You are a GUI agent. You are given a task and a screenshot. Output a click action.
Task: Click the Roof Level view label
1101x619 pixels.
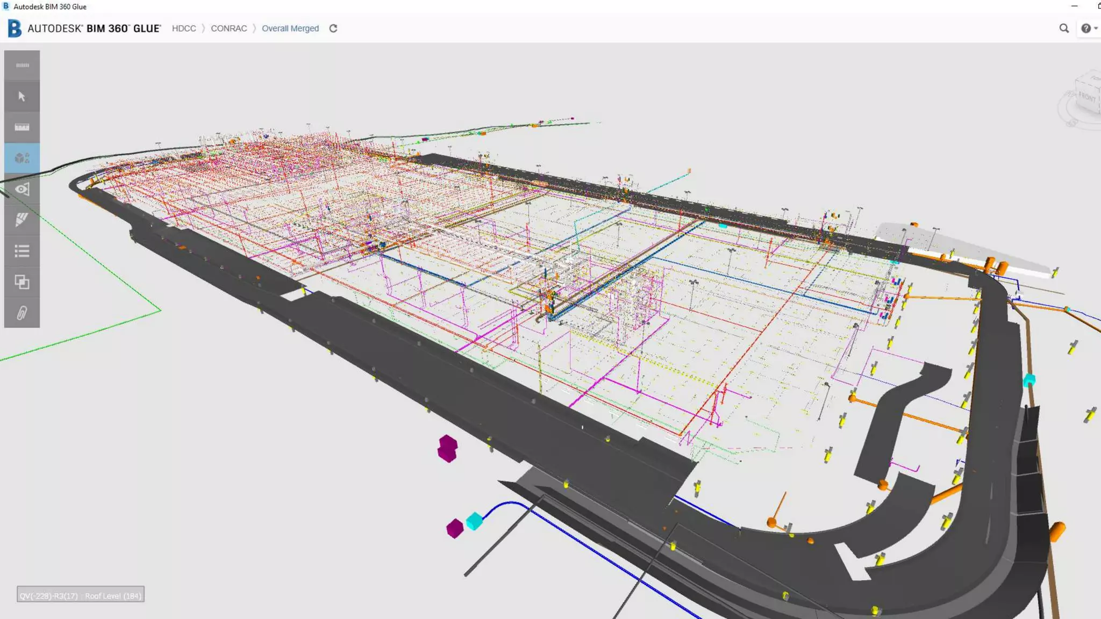pyautogui.click(x=113, y=596)
